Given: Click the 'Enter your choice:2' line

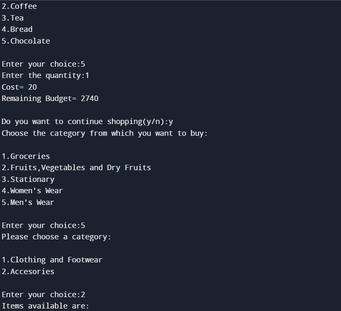Looking at the screenshot, I should [x=43, y=295].
